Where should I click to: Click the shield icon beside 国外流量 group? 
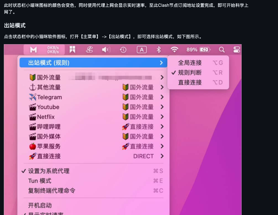tap(33, 77)
